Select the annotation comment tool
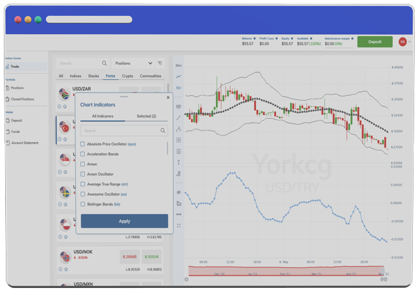Viewport: 418px width, 293px height. point(179,107)
